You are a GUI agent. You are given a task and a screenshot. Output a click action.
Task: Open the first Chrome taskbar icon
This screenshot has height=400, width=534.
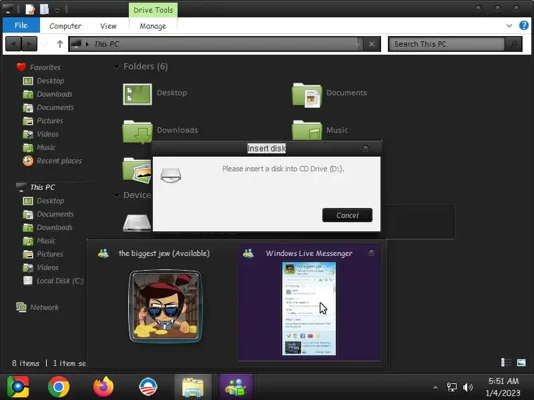click(x=18, y=387)
